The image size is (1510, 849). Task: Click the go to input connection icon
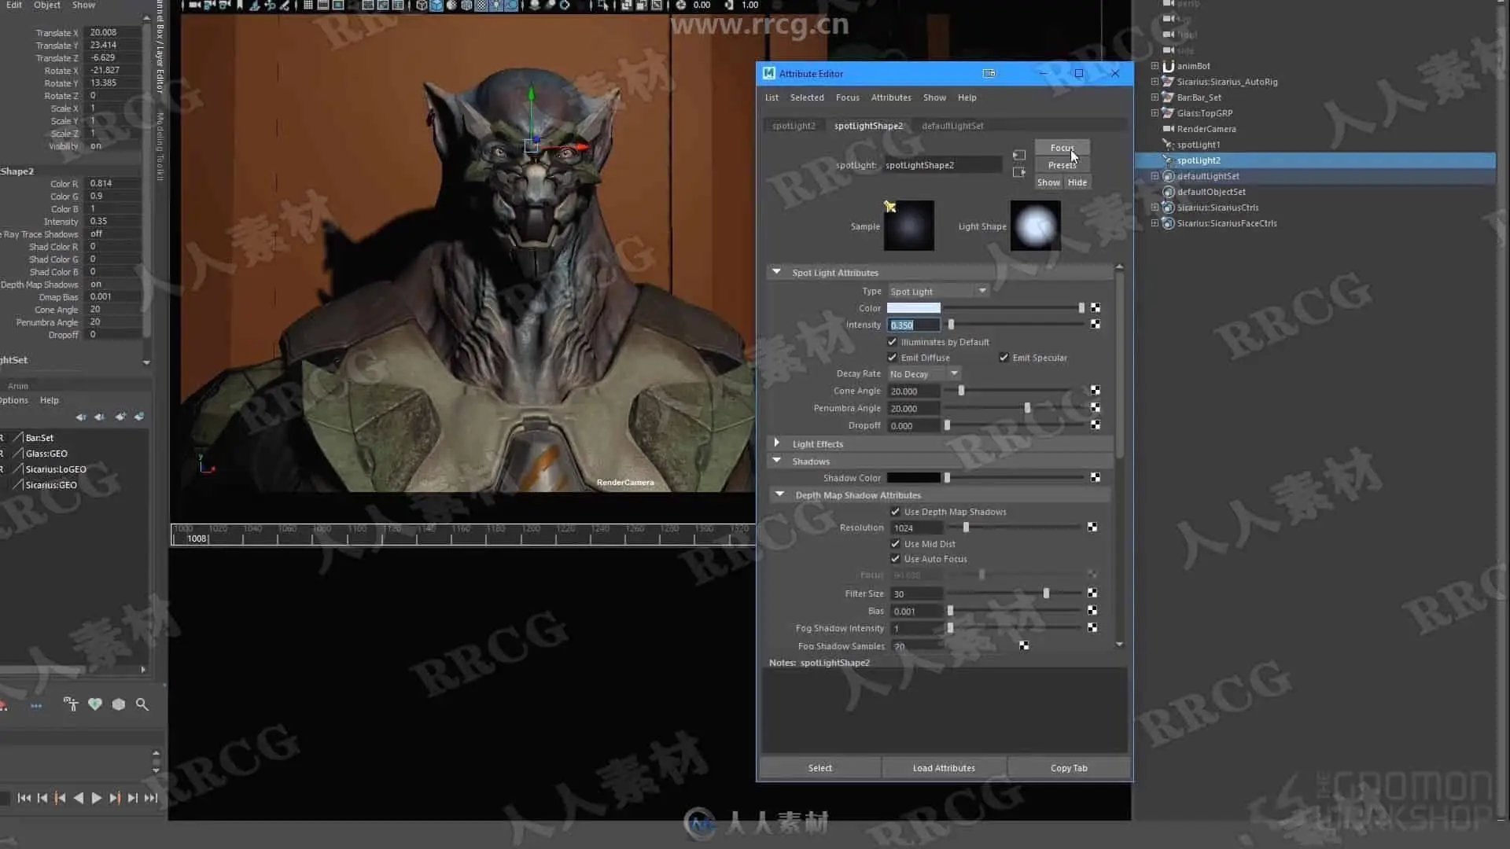(1019, 155)
